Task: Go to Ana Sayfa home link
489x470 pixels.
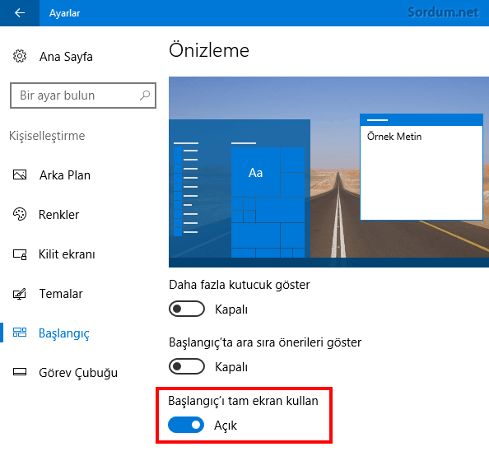Action: pyautogui.click(x=66, y=57)
